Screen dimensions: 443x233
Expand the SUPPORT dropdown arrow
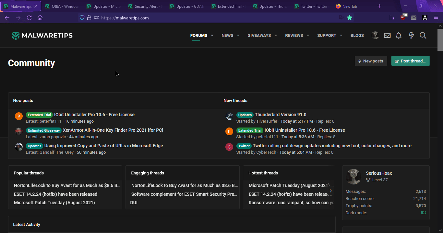[341, 36]
